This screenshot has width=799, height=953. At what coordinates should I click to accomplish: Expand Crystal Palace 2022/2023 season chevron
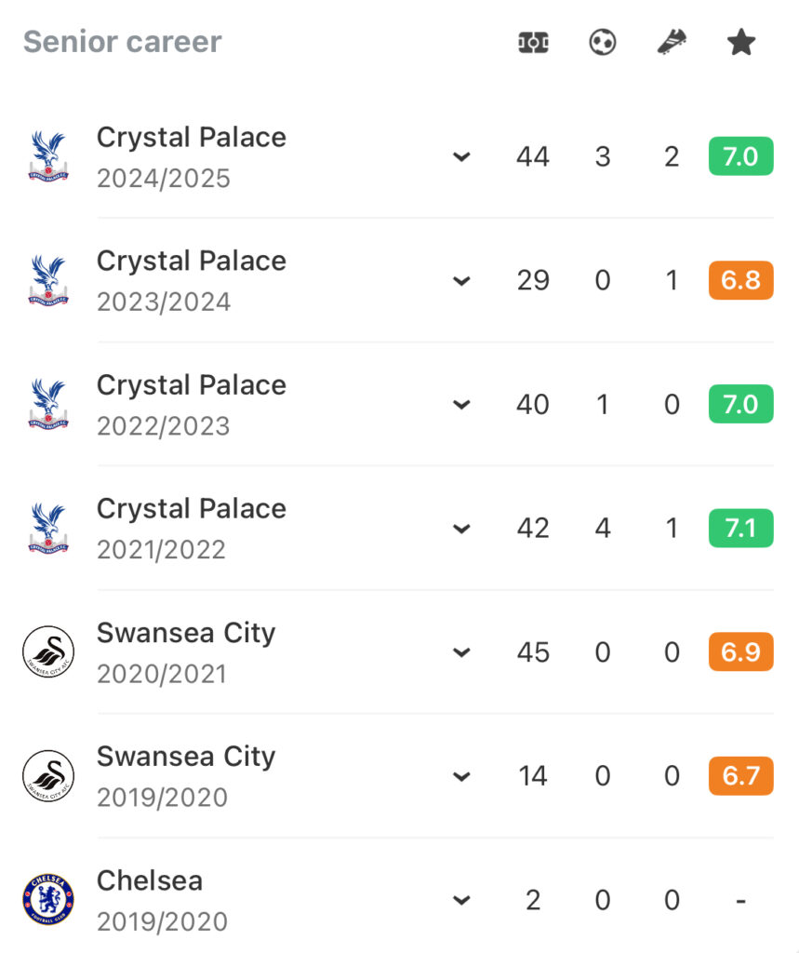(x=461, y=405)
